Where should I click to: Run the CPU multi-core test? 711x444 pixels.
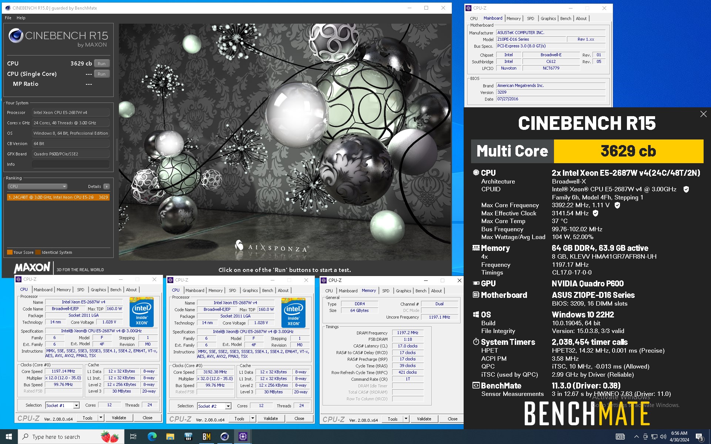[x=101, y=64]
